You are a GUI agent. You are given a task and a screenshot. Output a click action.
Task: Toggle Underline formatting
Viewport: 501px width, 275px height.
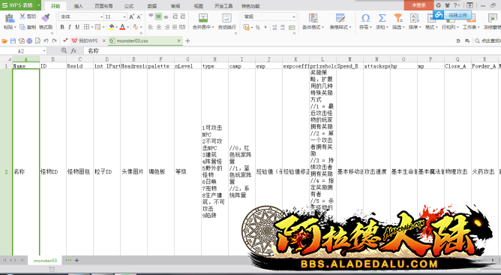tap(77, 27)
